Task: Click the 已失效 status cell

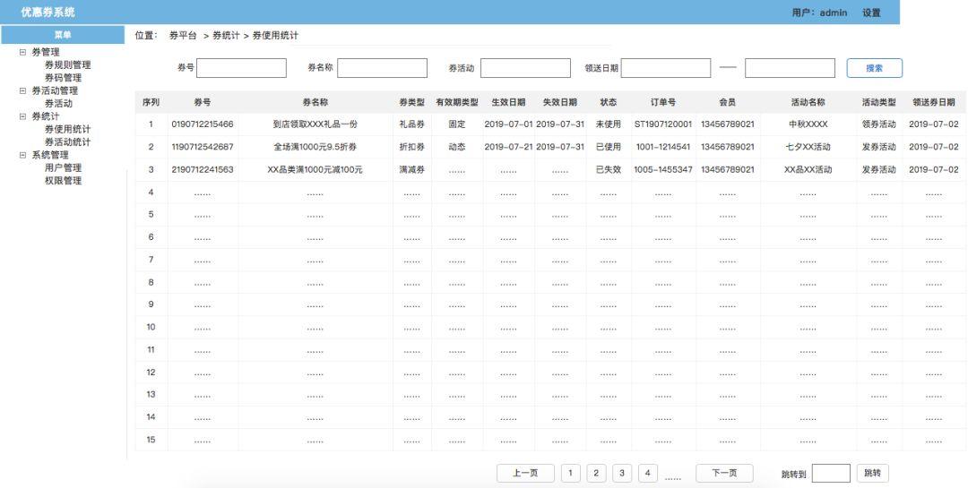Action: (x=608, y=169)
